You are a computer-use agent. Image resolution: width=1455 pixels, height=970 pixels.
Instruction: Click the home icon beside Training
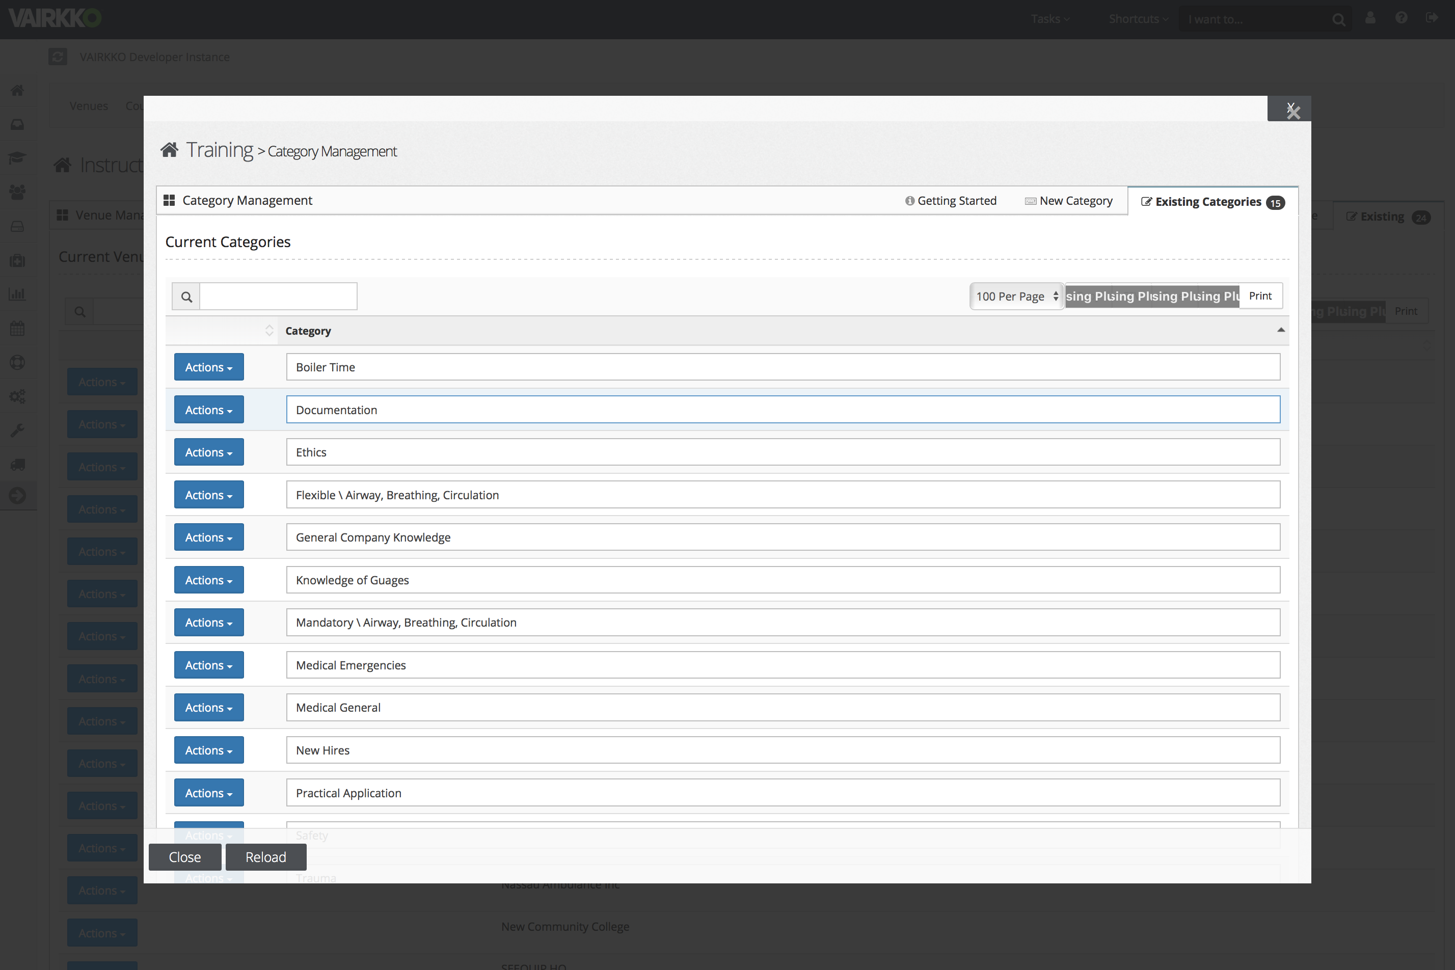click(170, 150)
